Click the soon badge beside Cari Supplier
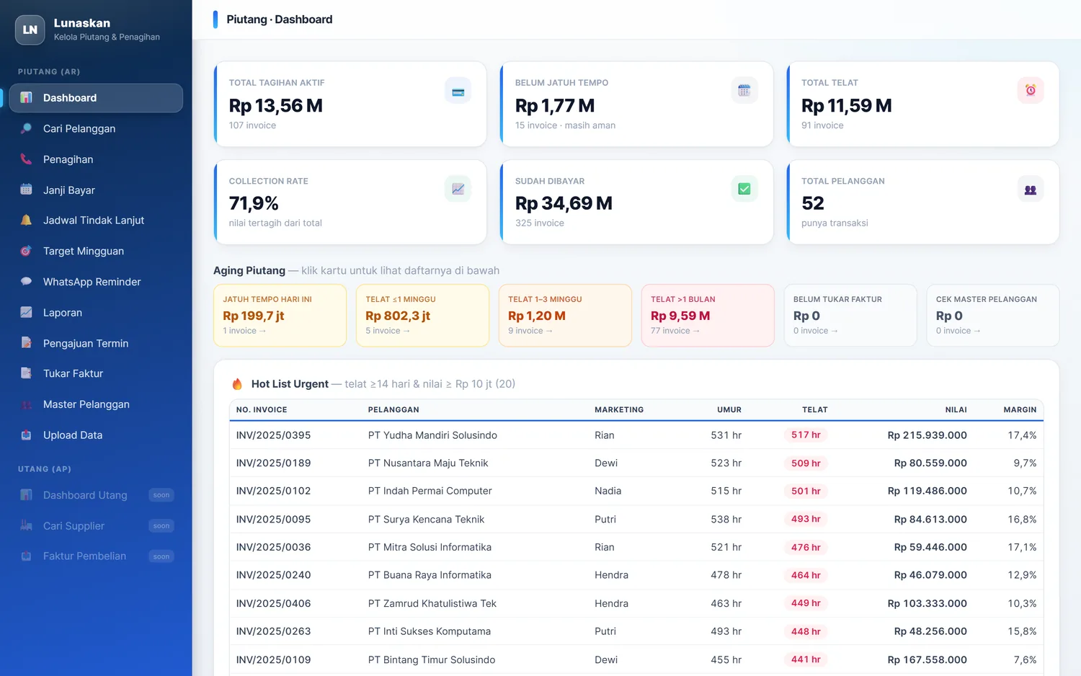 pyautogui.click(x=161, y=525)
